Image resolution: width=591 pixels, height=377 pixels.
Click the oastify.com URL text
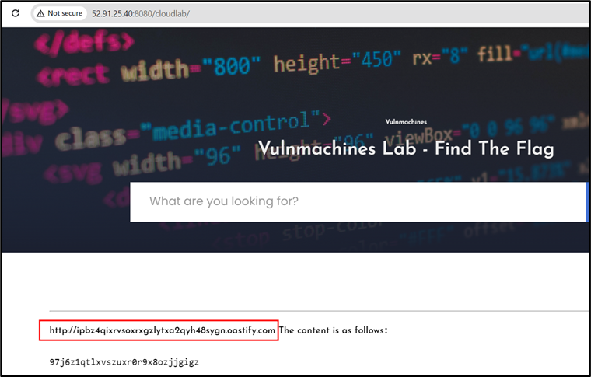tap(162, 330)
